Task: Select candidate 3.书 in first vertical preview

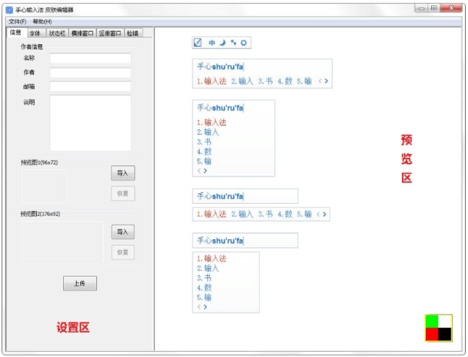Action: tap(204, 142)
